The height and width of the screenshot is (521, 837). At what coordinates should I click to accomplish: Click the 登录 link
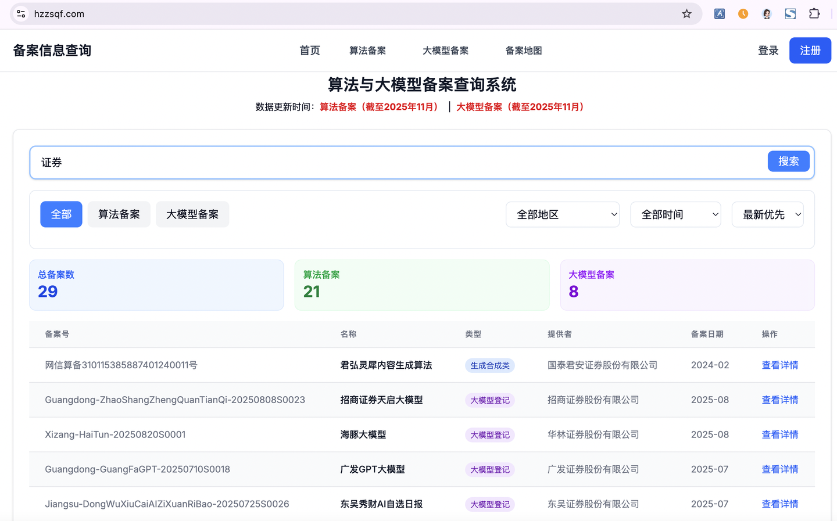(x=768, y=51)
